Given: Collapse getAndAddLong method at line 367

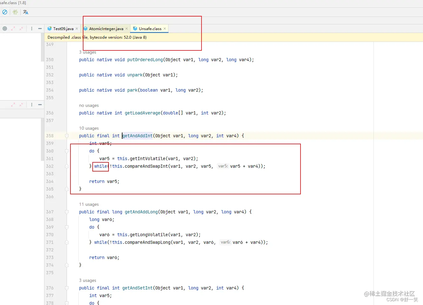Looking at the screenshot, I should point(67,212).
